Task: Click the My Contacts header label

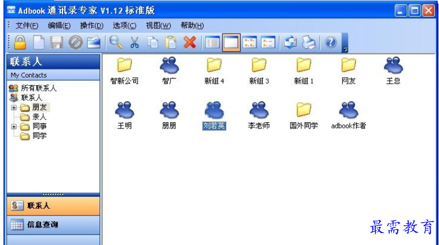Action: click(x=29, y=76)
